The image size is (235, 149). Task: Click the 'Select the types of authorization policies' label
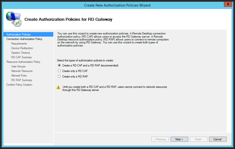click(x=85, y=60)
